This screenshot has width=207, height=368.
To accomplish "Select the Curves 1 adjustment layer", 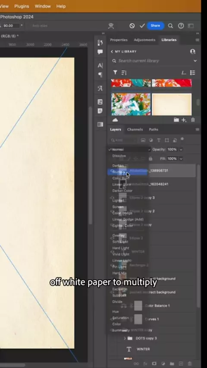I will (x=151, y=319).
